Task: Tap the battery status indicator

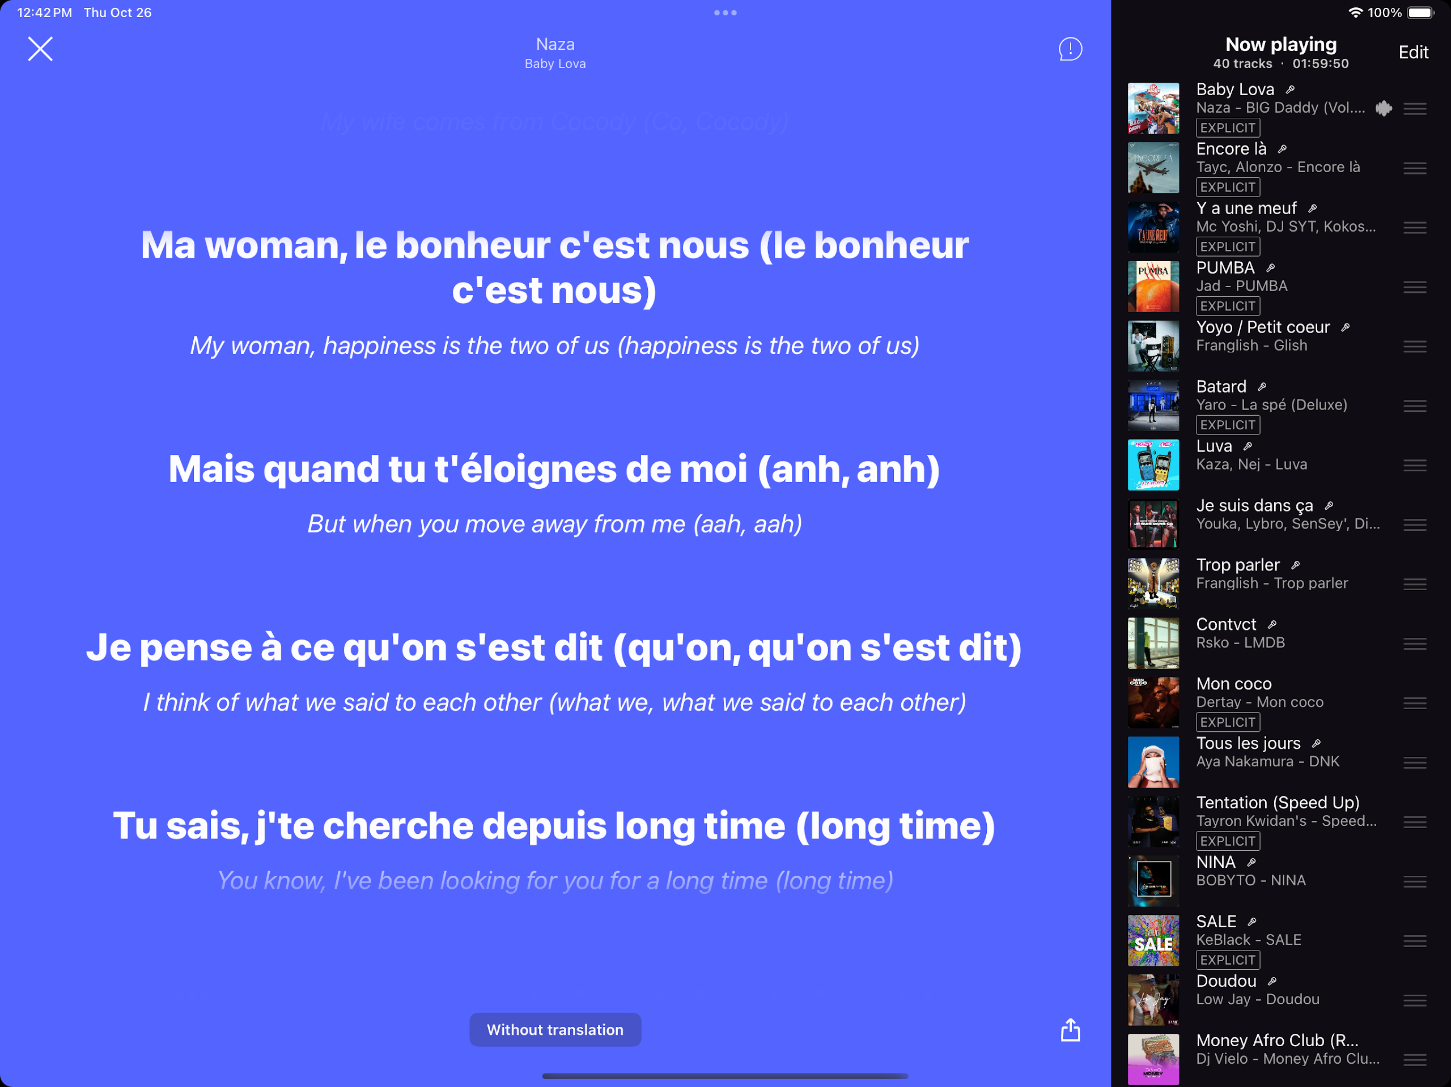Action: 1419,12
